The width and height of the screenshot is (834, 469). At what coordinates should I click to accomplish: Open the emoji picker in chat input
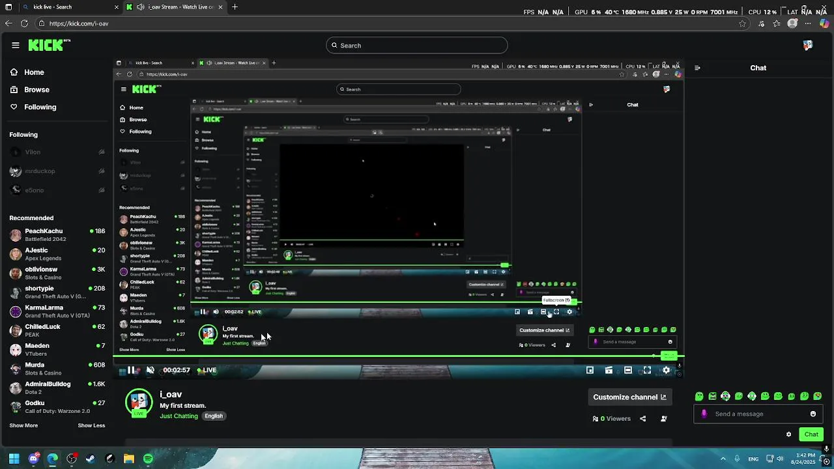click(x=813, y=414)
